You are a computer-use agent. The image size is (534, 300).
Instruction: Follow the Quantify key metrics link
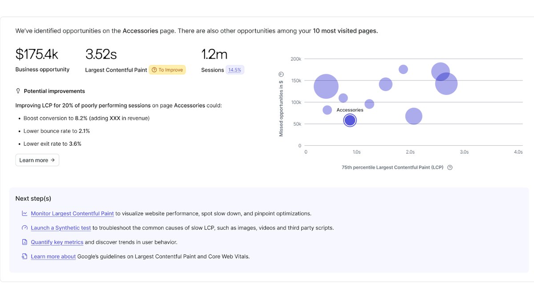pos(57,242)
